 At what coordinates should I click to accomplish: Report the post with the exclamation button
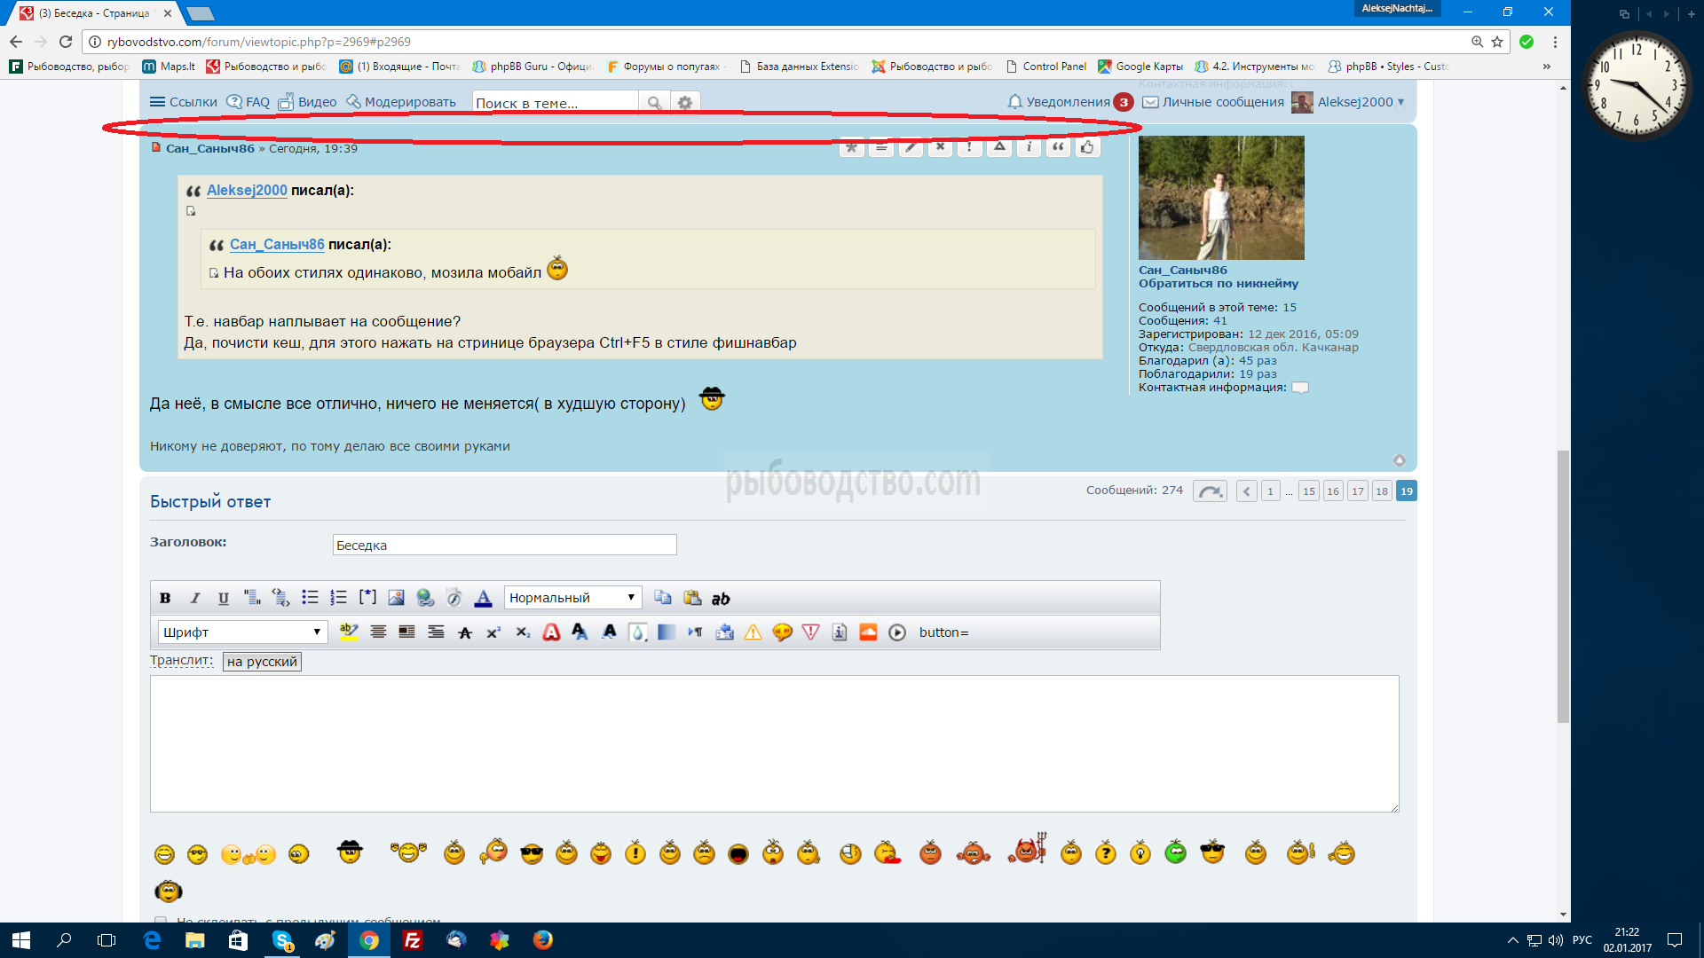[969, 147]
